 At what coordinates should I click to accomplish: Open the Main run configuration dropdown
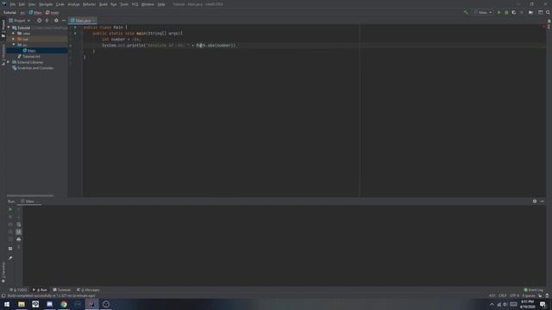483,12
